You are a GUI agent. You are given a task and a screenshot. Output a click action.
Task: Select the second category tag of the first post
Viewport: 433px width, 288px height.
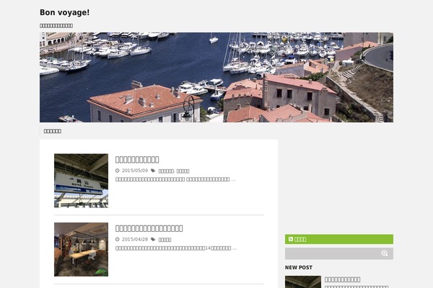tap(183, 171)
